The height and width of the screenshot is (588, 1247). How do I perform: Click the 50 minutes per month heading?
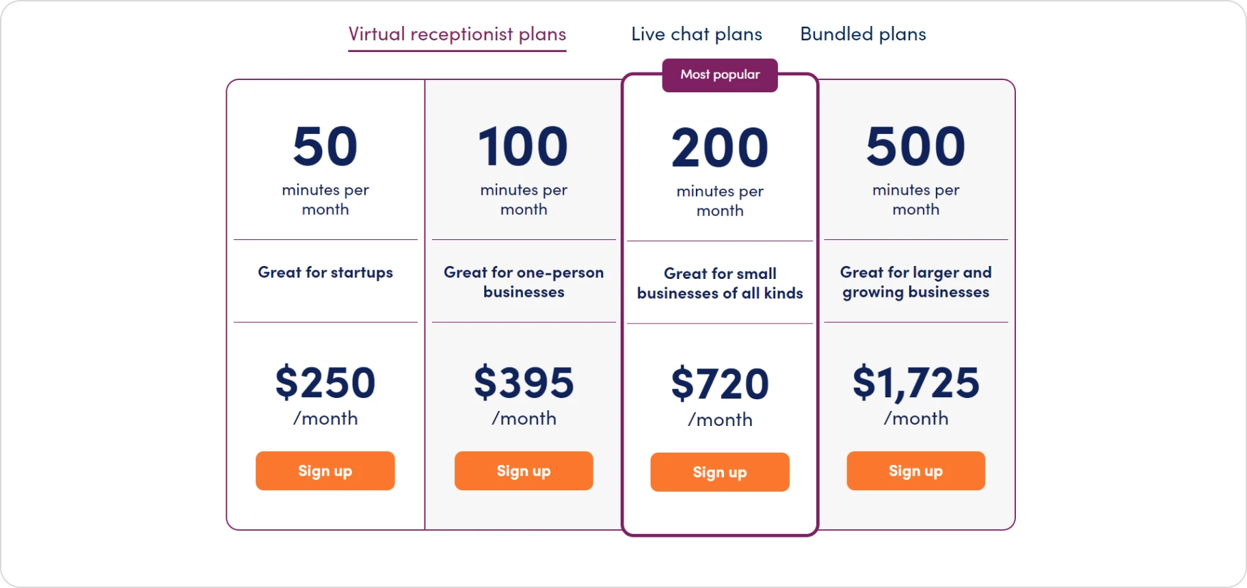point(325,168)
